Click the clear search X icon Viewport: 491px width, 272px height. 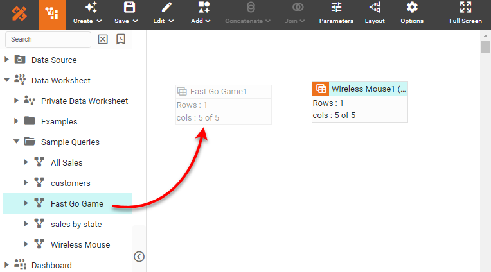103,39
